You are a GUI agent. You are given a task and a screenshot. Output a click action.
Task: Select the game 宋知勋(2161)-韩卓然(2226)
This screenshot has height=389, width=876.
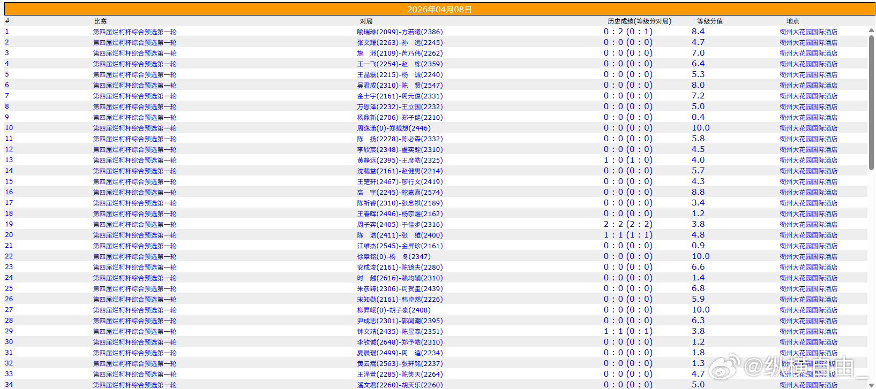[x=400, y=300]
